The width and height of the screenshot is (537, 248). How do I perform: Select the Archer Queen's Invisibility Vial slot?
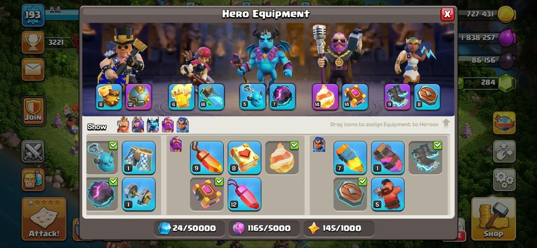212,97
